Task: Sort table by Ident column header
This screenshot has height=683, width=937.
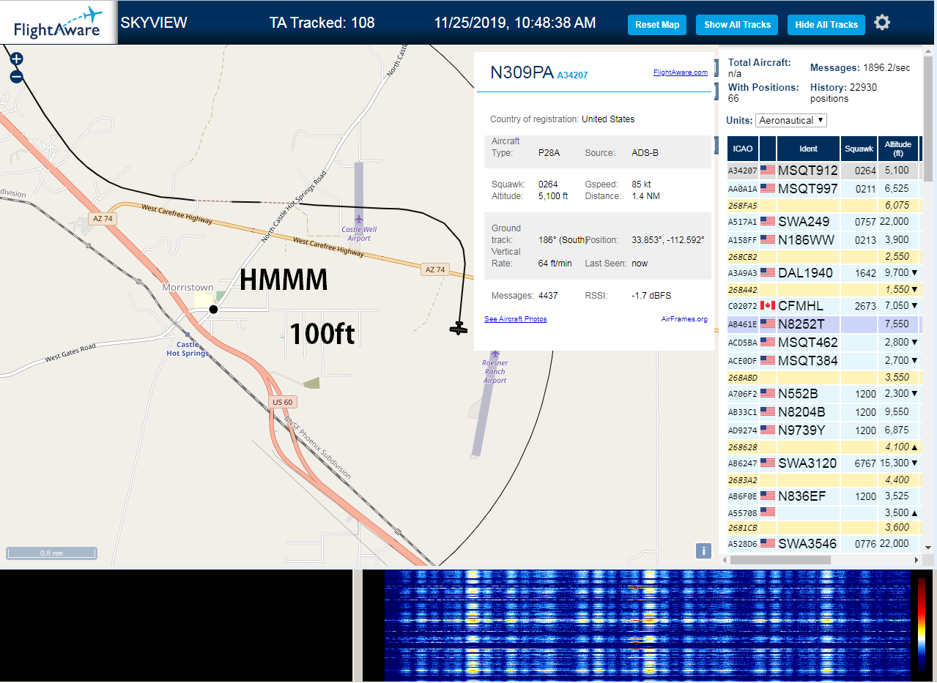Action: pyautogui.click(x=808, y=149)
